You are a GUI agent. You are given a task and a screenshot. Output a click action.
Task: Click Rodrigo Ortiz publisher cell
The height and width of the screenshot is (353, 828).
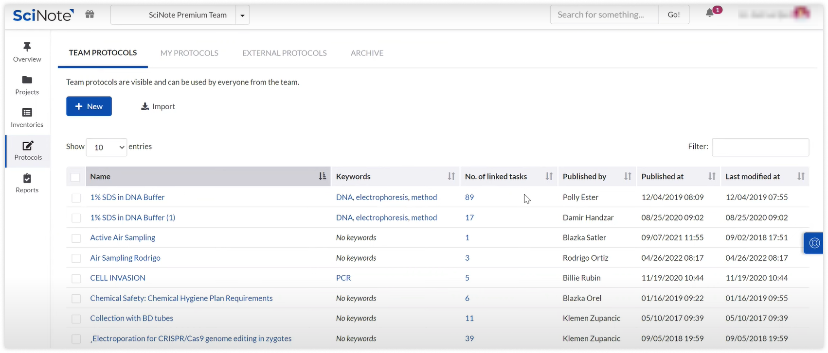[586, 258]
